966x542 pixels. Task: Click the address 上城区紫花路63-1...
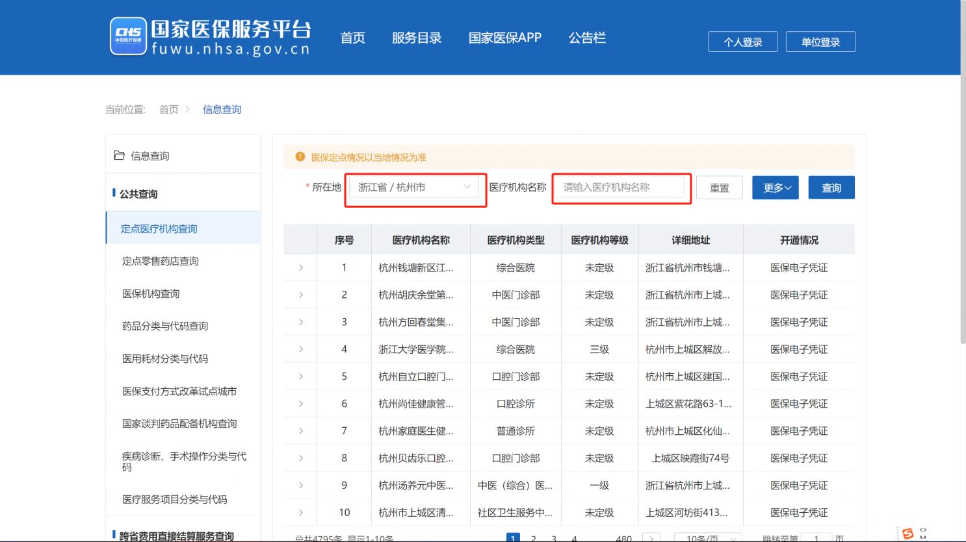point(688,404)
